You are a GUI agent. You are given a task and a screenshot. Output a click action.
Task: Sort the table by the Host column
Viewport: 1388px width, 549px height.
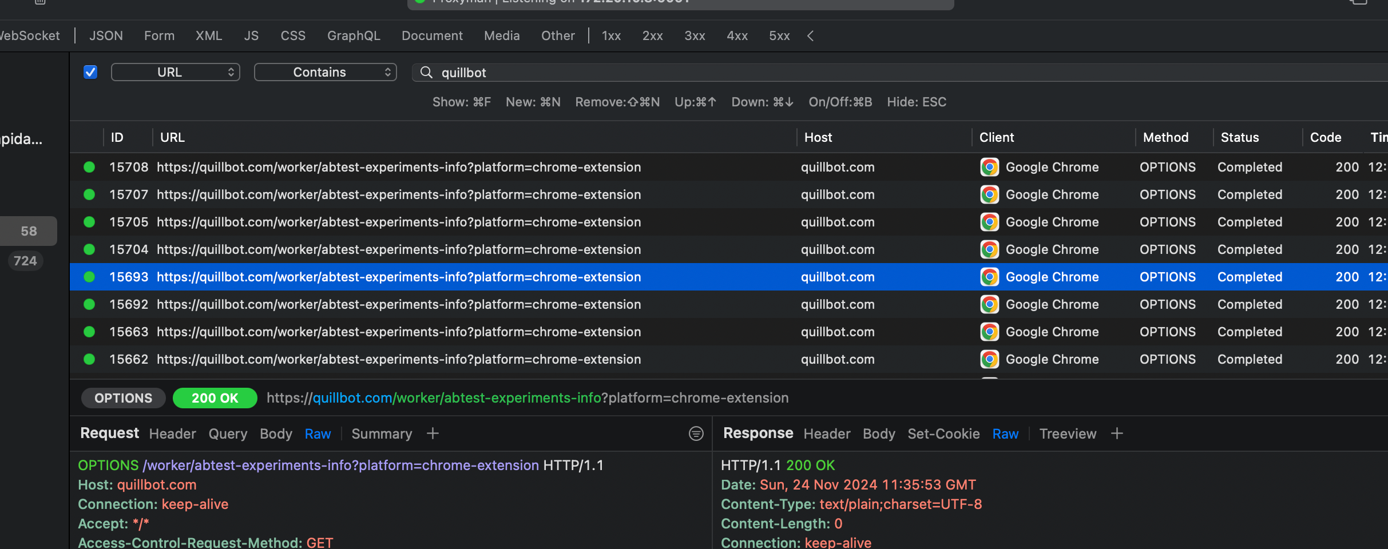point(818,137)
